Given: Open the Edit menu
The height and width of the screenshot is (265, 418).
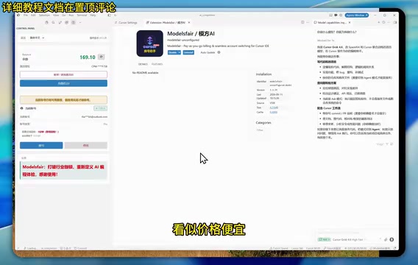Looking at the screenshot, I should 33,15.
